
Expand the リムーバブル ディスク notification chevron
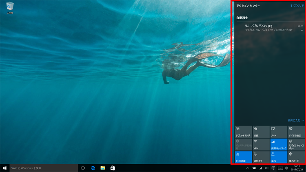coord(302,30)
